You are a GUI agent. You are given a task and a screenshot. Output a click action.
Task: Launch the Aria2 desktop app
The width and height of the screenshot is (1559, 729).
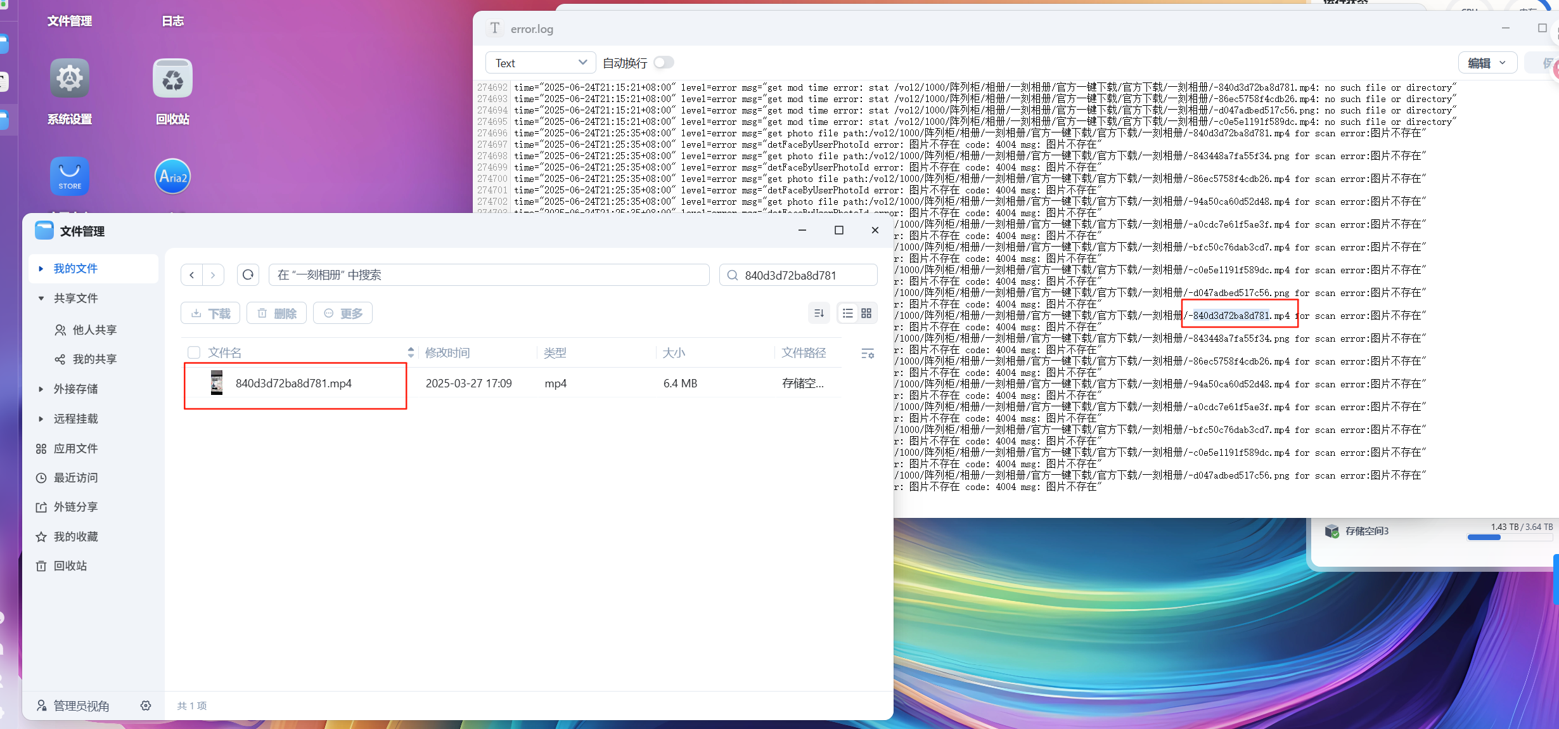coord(172,176)
